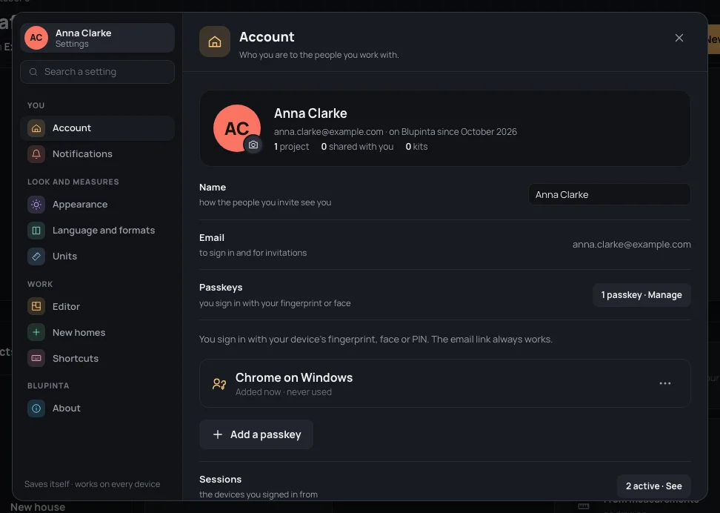Click the "1 project" stat
The height and width of the screenshot is (513, 720).
pos(292,147)
